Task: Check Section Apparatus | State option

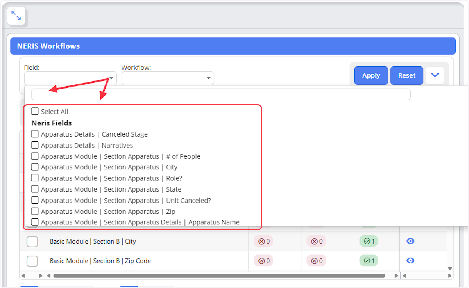Action: coord(35,189)
